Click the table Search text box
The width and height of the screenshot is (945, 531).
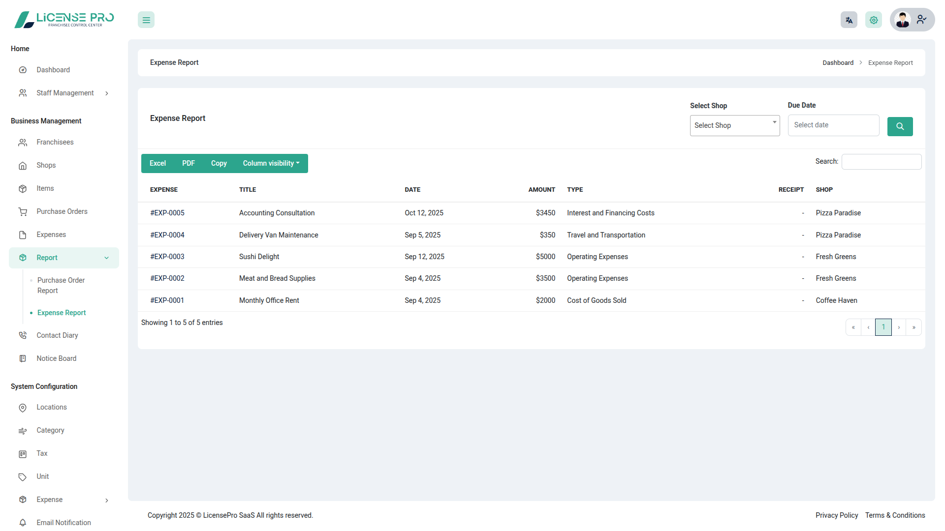[x=881, y=162]
